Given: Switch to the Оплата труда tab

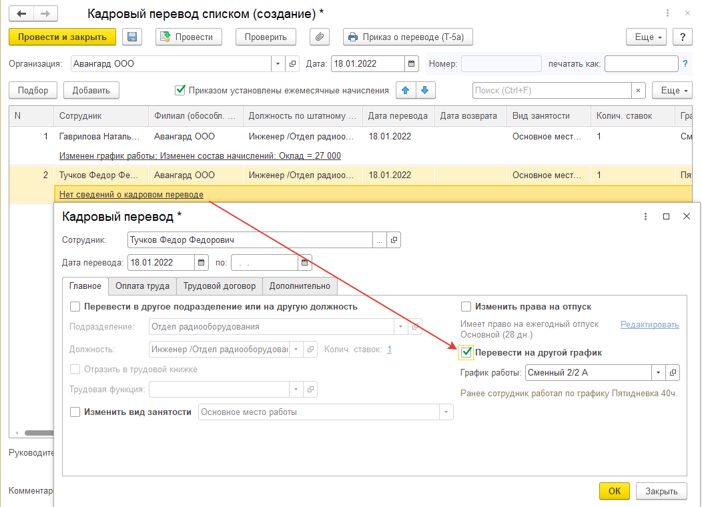Looking at the screenshot, I should click(142, 286).
